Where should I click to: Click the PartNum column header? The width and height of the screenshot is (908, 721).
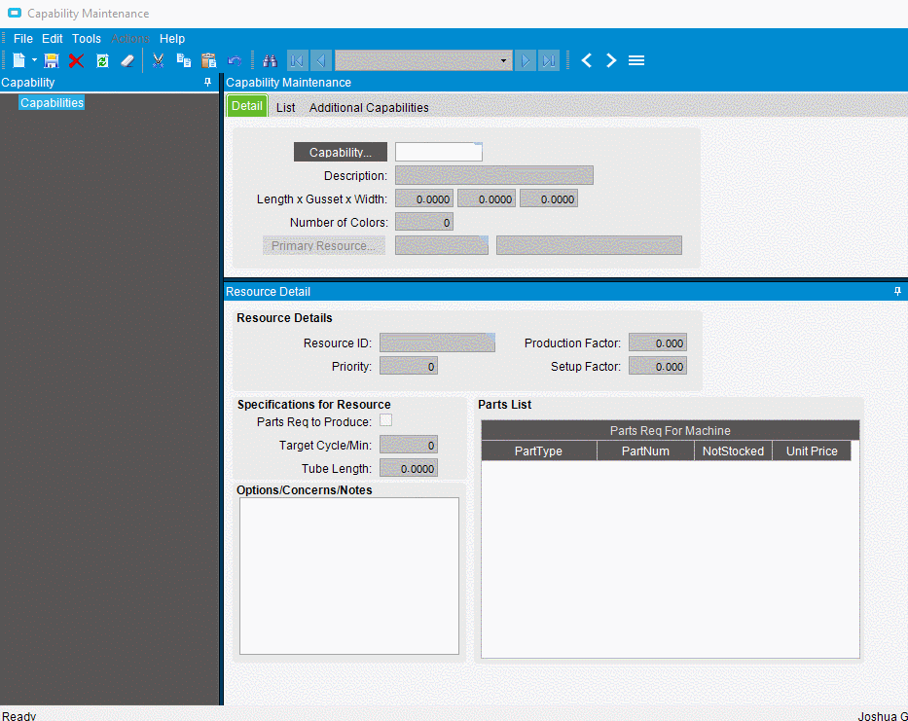point(645,451)
